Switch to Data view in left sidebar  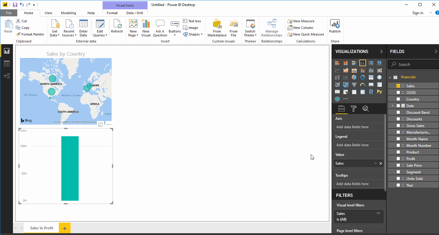7,63
